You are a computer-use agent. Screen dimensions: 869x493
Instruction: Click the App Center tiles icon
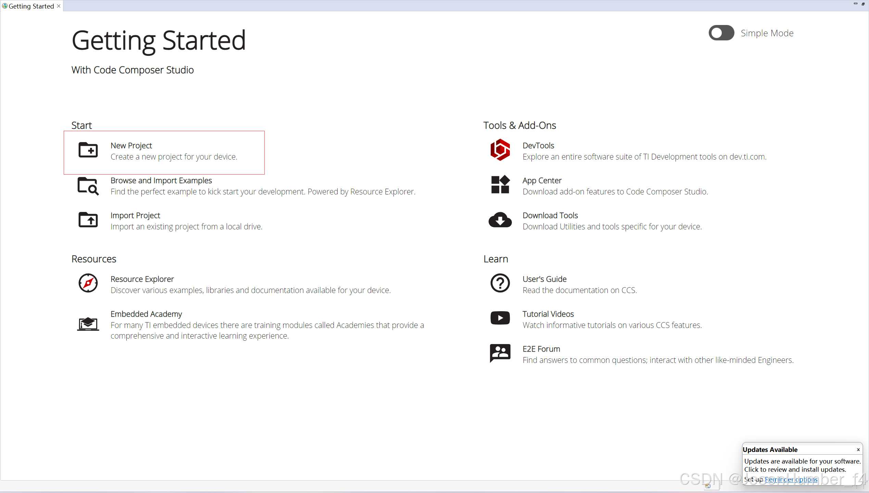[x=500, y=185]
